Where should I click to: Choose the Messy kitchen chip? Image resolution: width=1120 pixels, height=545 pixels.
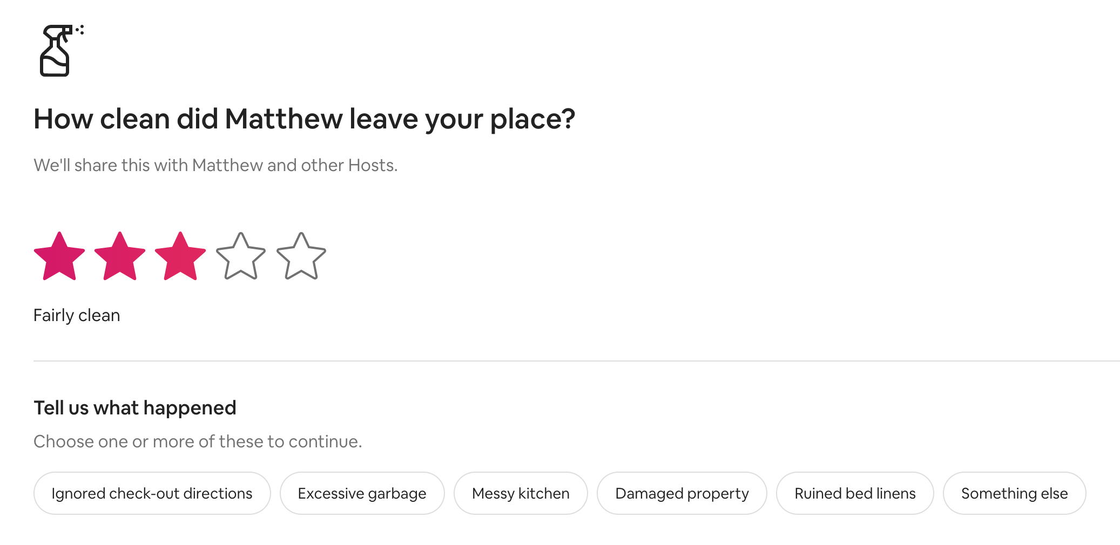click(x=521, y=493)
